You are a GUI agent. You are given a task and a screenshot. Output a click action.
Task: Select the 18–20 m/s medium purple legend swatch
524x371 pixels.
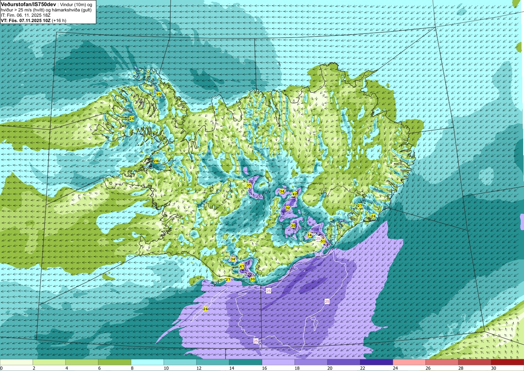[311, 362]
